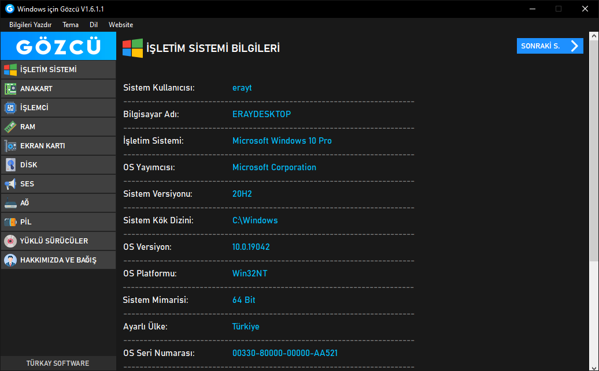Minimize the Gözcü window

click(532, 9)
